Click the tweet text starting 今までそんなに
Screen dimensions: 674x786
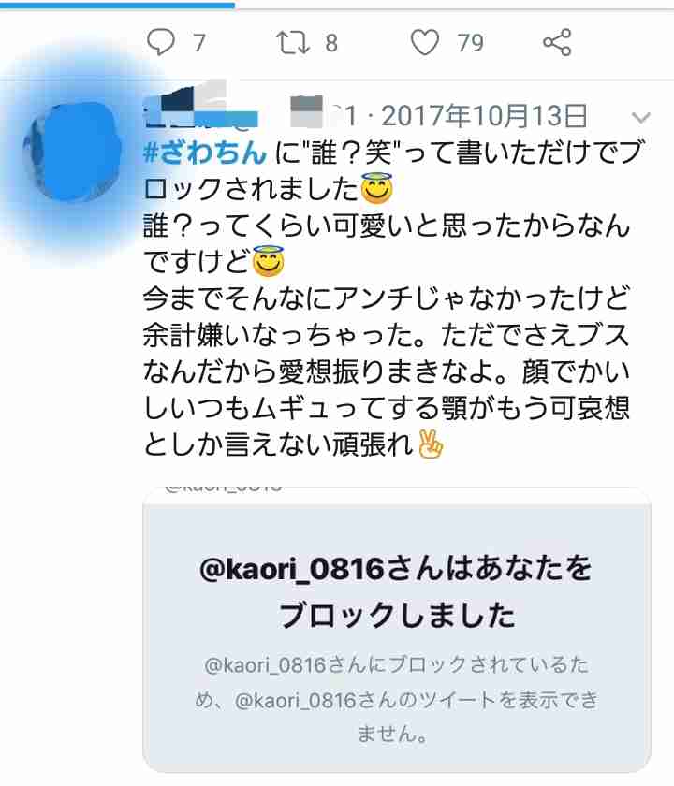click(x=386, y=372)
